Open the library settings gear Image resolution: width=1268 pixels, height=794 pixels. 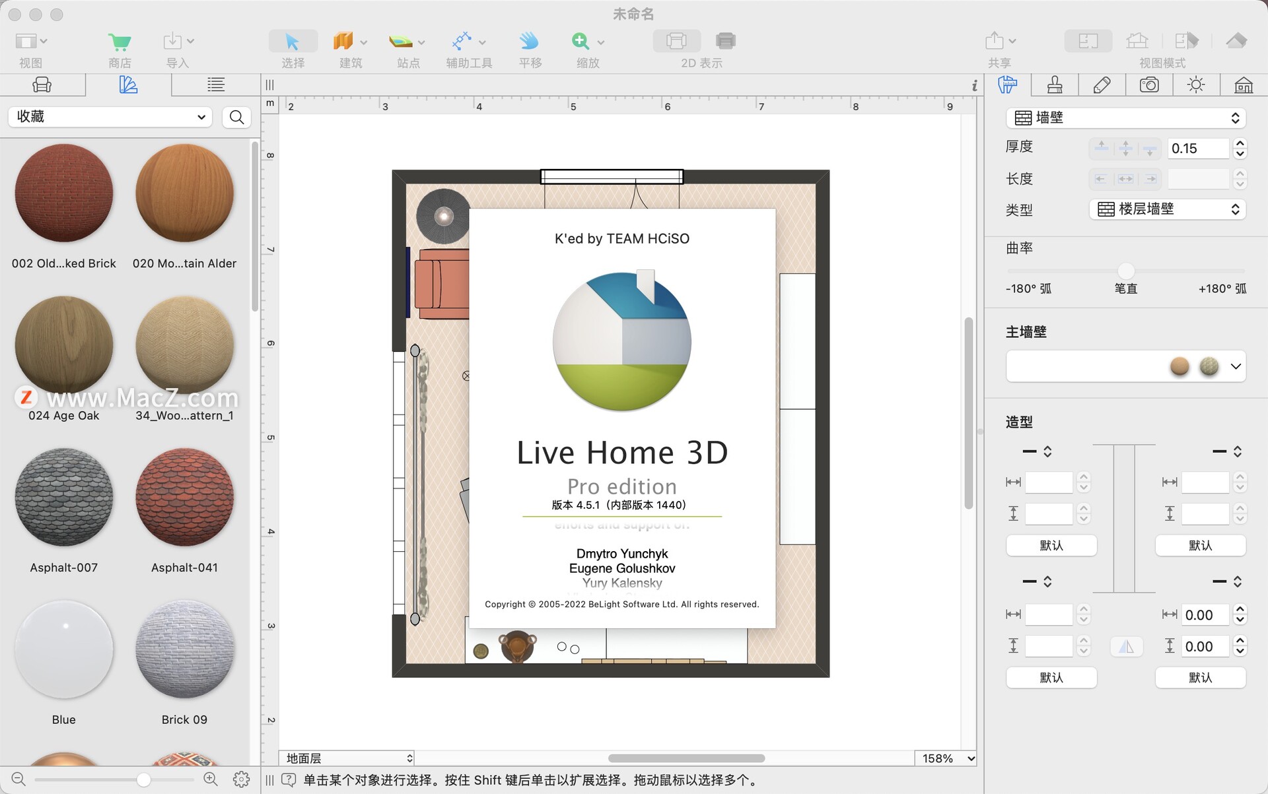(x=241, y=779)
